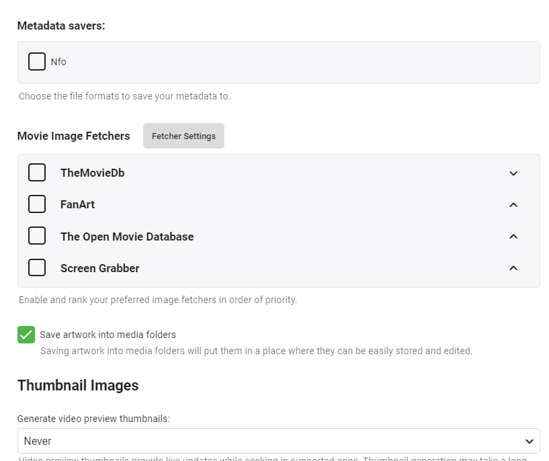The height and width of the screenshot is (461, 549).
Task: Click the FanArt fetcher name
Action: click(x=77, y=204)
